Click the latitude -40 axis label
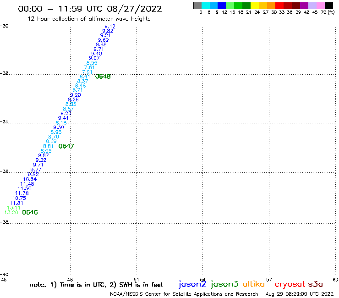This screenshot has height=298, width=339. 4,275
